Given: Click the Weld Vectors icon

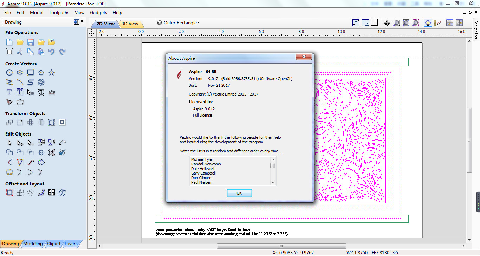Looking at the screenshot, I should coord(9,152).
